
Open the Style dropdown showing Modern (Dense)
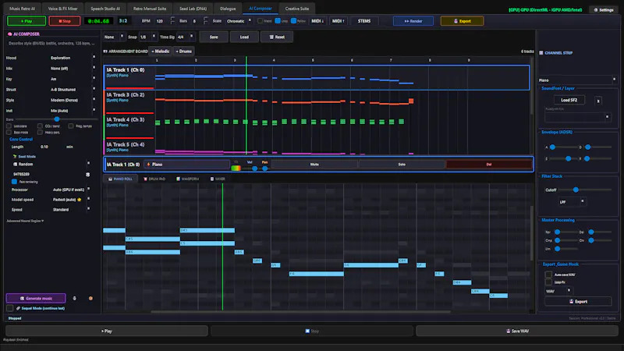(73, 101)
